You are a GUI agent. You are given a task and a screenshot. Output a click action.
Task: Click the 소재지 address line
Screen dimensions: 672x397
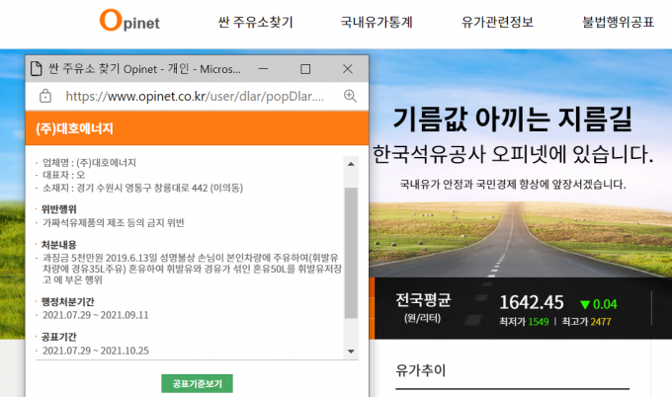142,188
